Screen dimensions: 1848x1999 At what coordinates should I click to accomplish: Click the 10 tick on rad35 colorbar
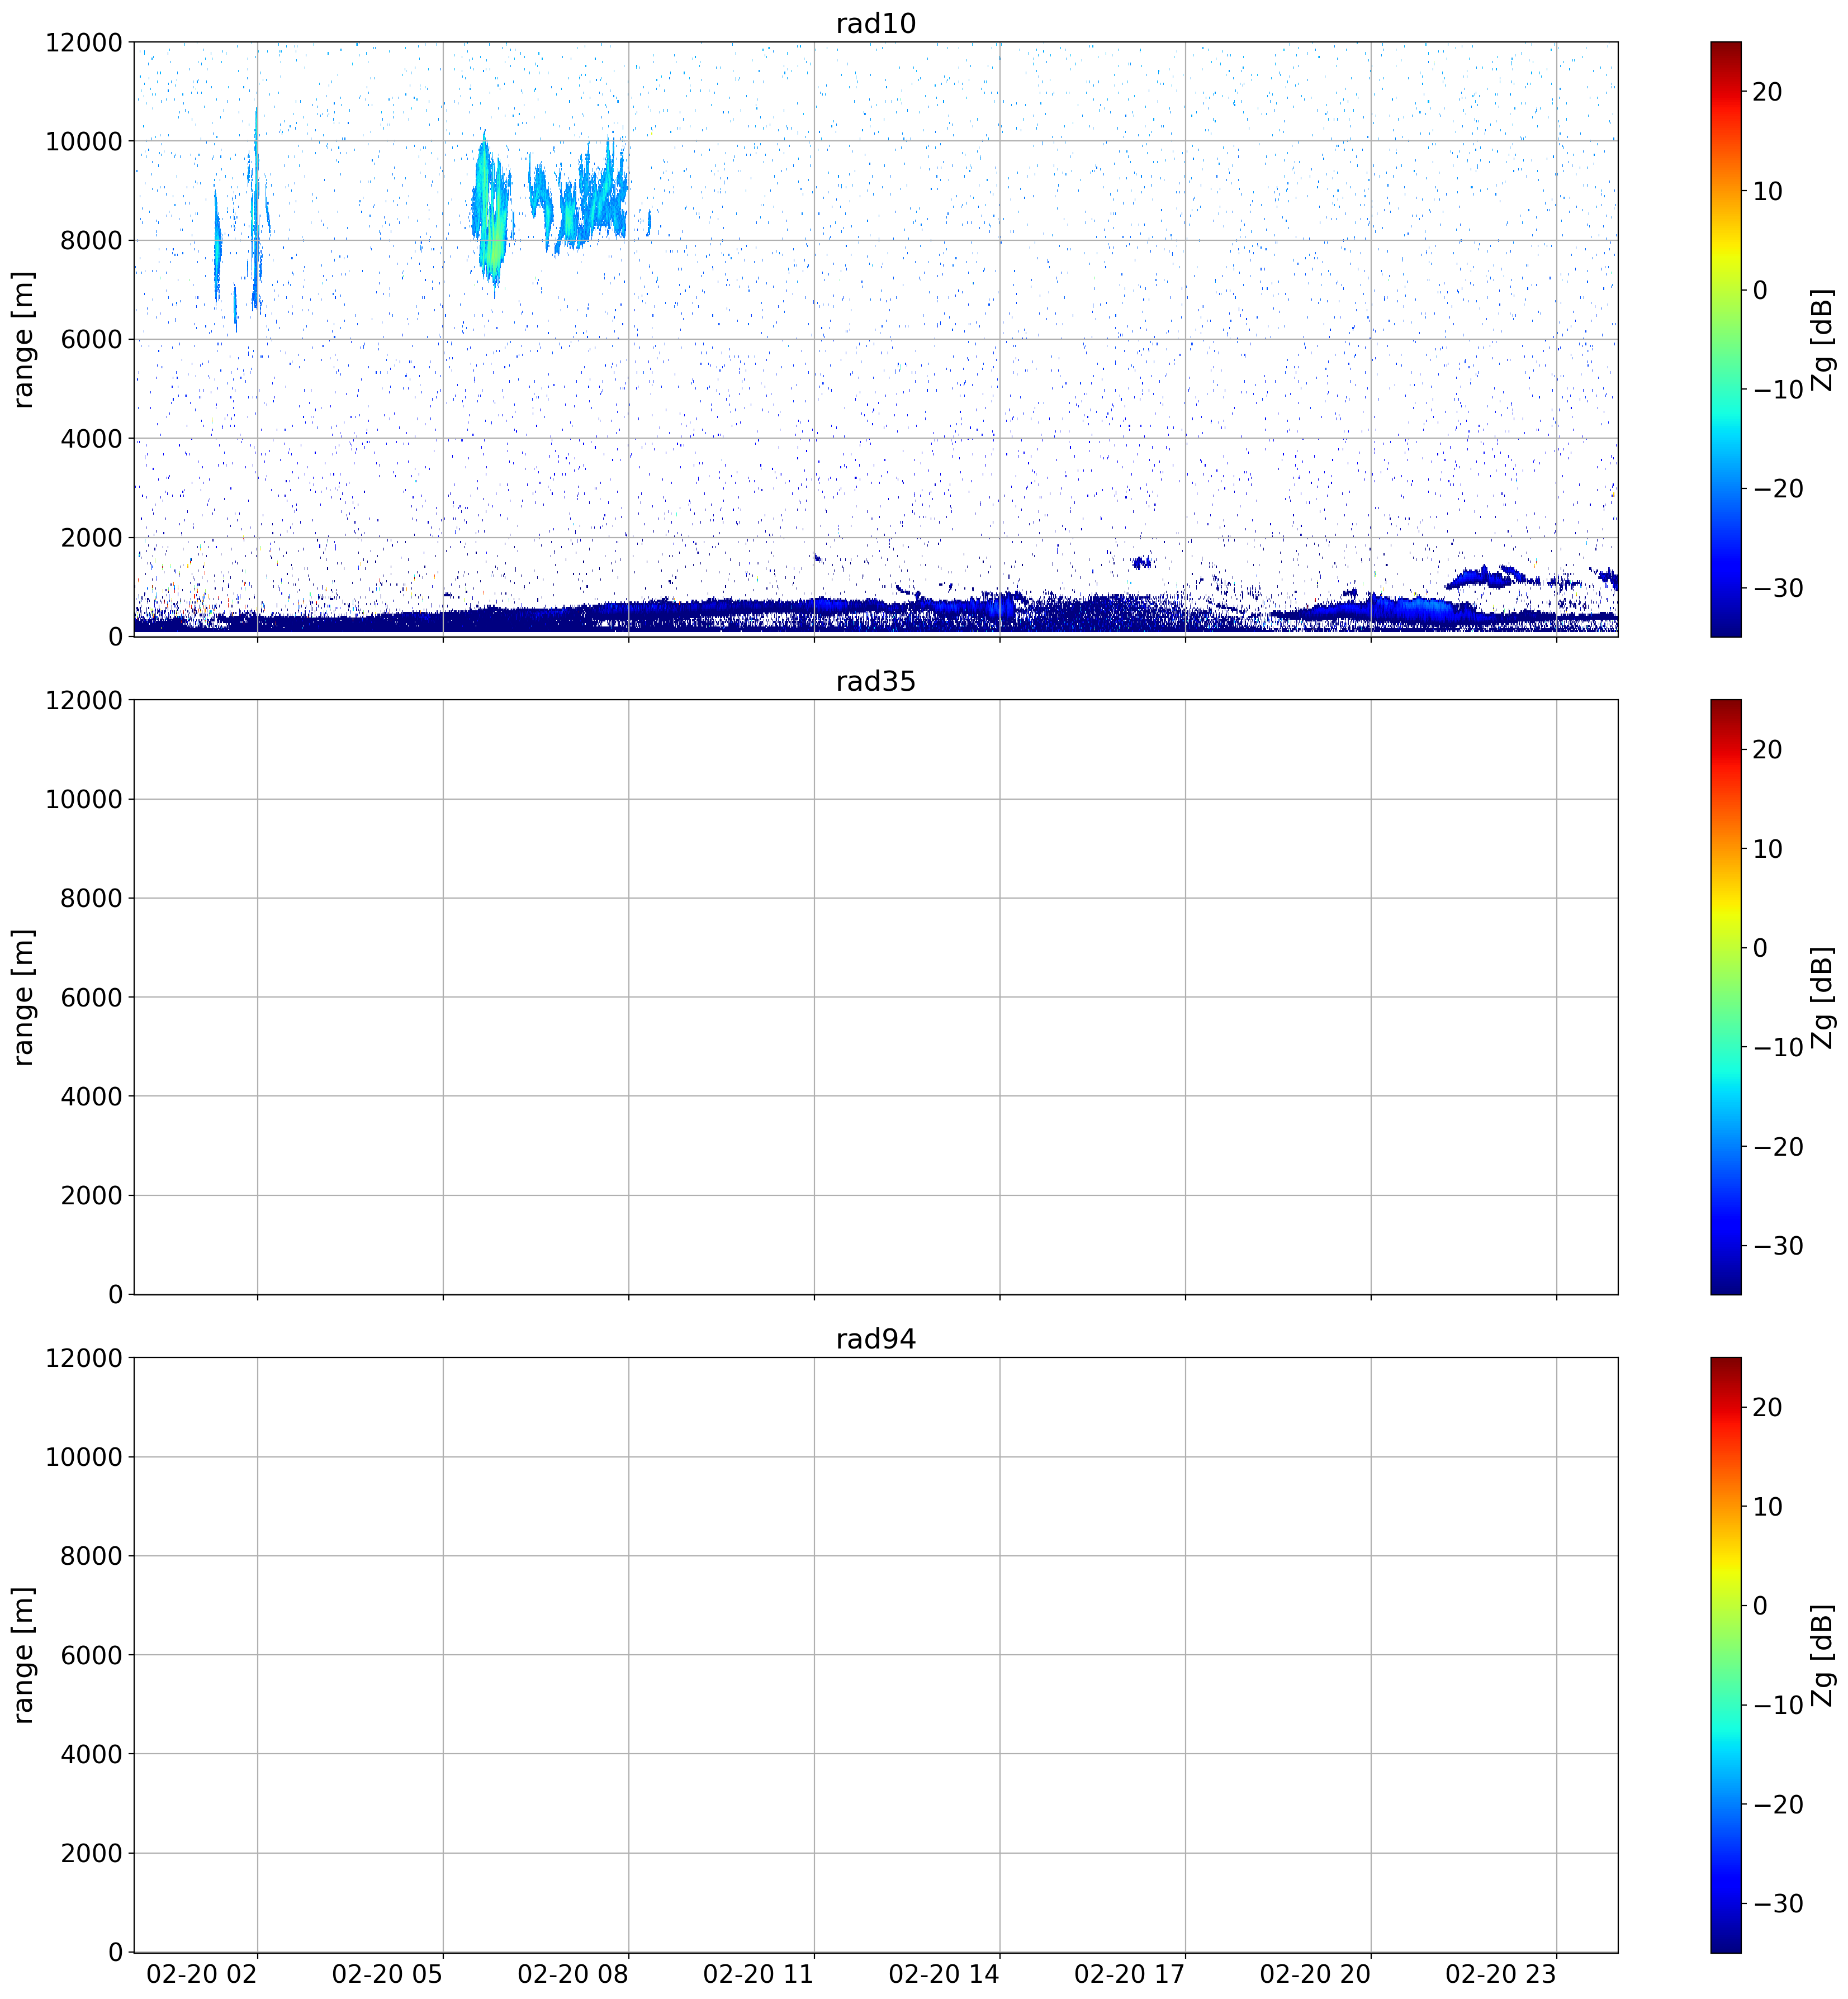coord(1768,848)
